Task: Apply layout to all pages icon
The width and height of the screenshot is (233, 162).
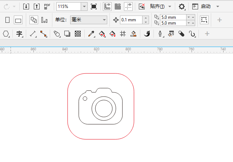Action: point(34,20)
